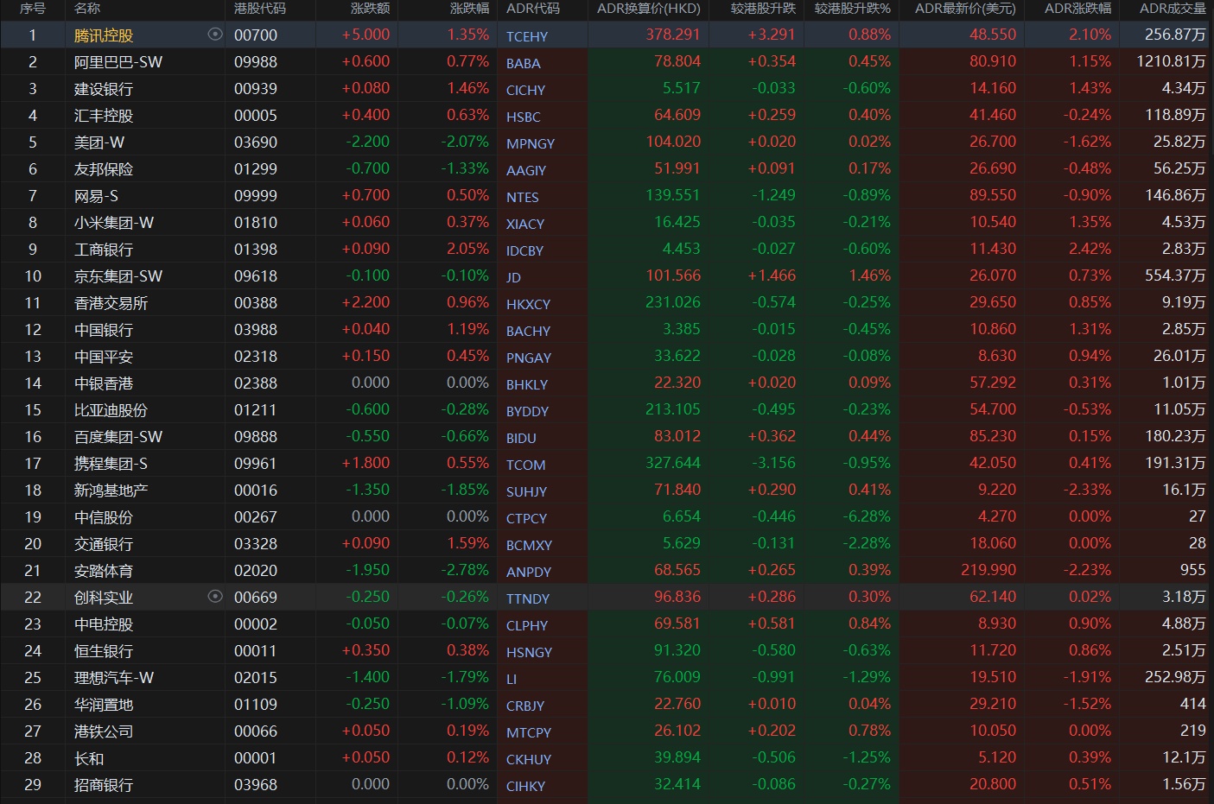This screenshot has width=1214, height=804.
Task: Sort by the 涨跌额 column header
Action: point(370,9)
